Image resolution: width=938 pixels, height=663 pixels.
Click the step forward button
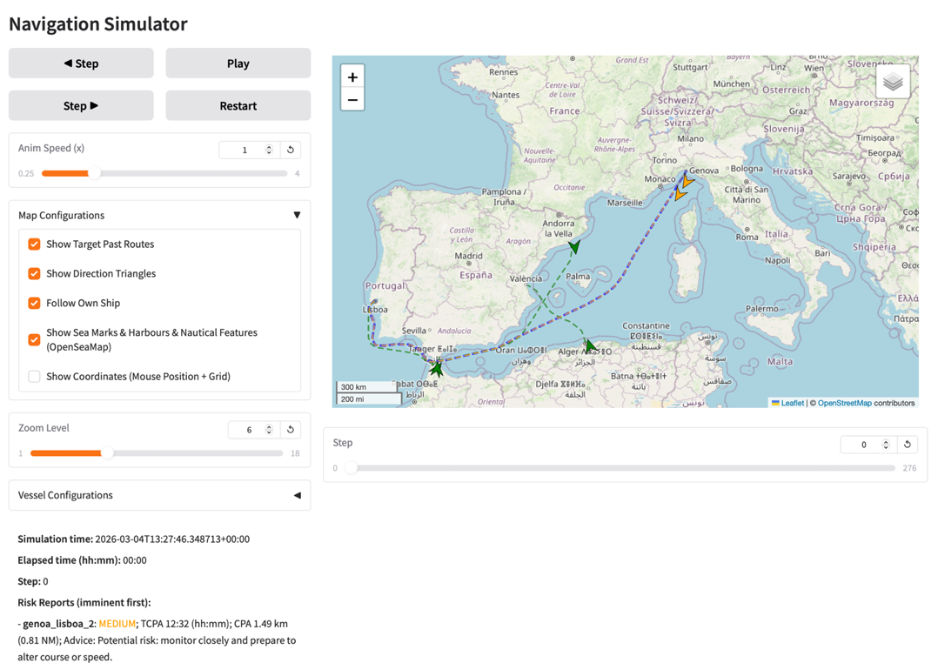[82, 105]
